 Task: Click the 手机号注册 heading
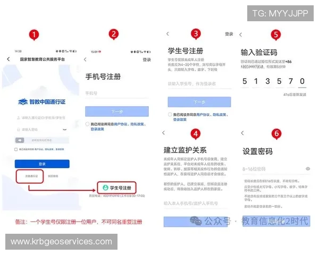point(103,77)
